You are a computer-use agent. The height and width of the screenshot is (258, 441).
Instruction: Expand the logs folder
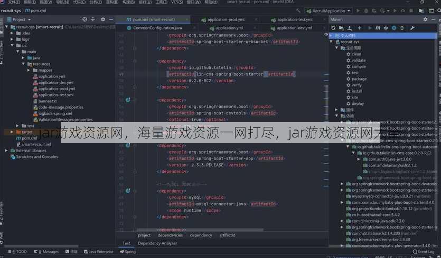tap(12, 39)
